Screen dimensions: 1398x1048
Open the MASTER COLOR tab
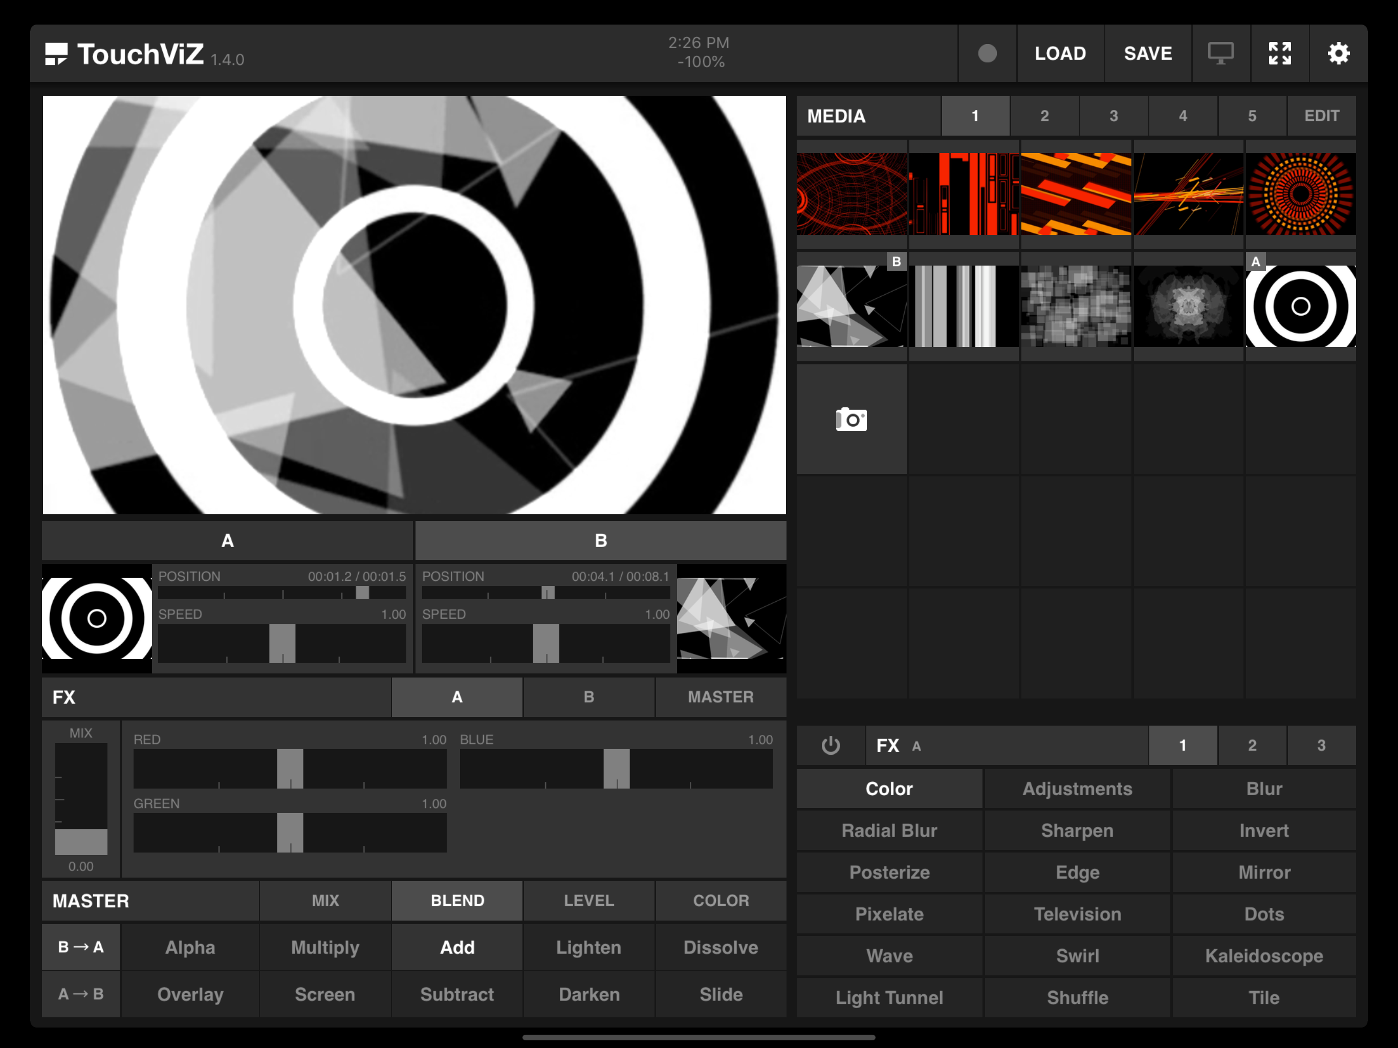pyautogui.click(x=720, y=901)
